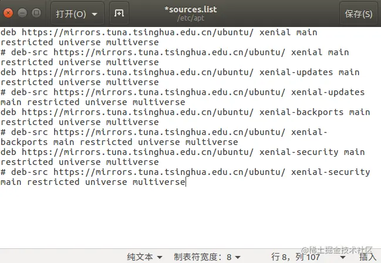Viewport: 381px width, 263px height.
Task: Click '# deb-src' before 'xenial main'
Action: point(24,52)
